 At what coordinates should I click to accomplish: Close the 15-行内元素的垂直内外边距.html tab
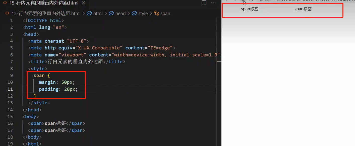coord(84,3)
